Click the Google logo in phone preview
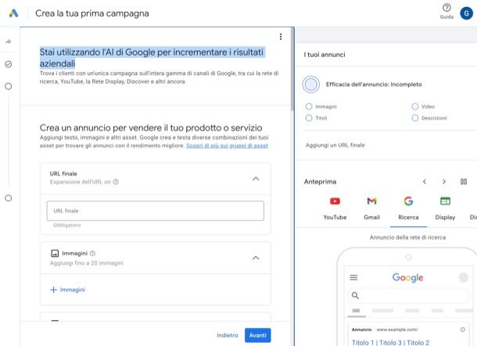Viewport: 477px width, 346px height. (407, 277)
